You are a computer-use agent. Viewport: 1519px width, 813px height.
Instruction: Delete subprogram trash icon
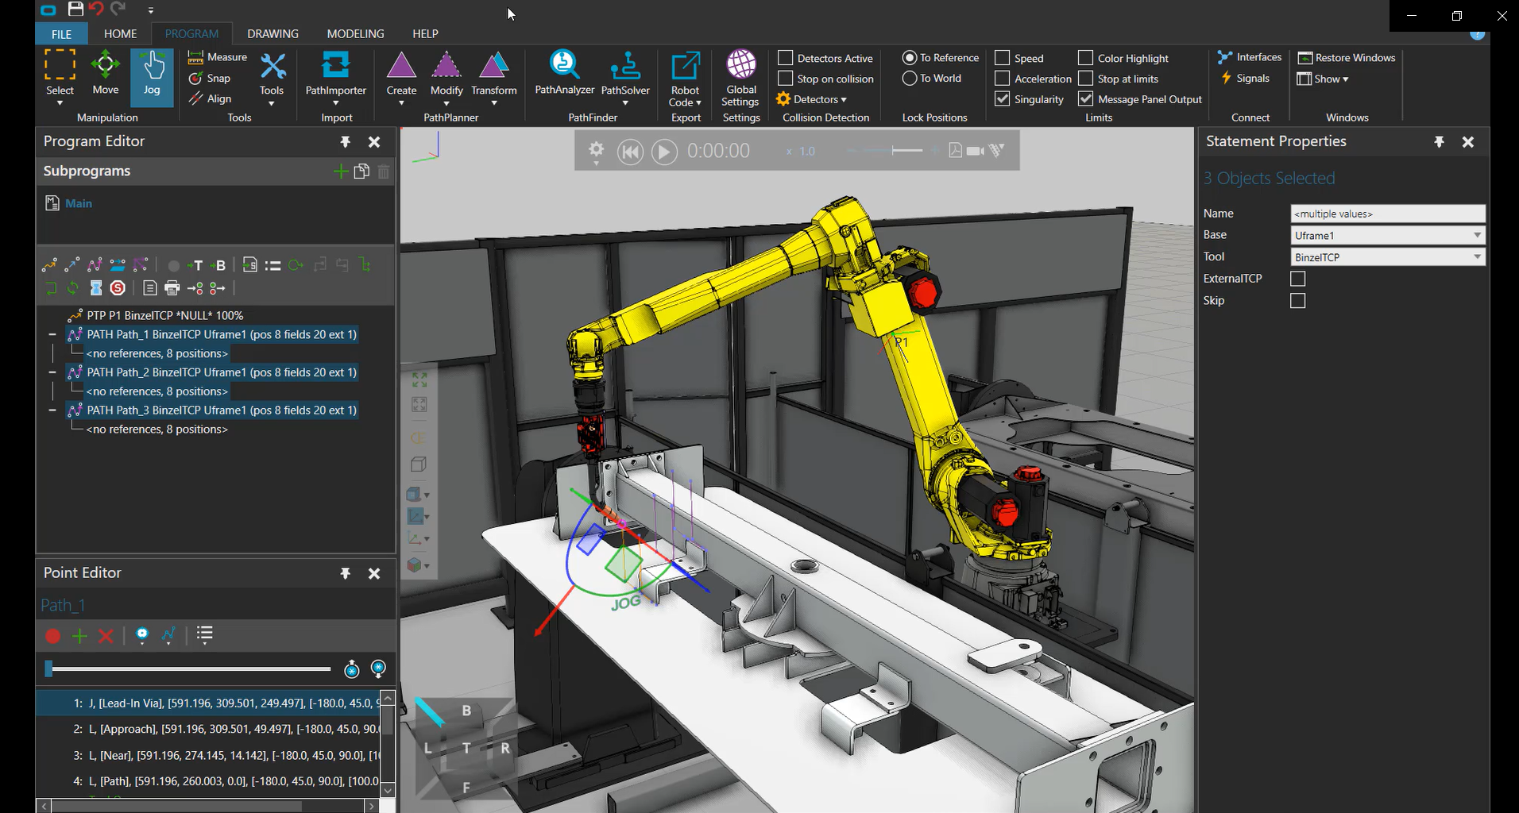coord(384,171)
